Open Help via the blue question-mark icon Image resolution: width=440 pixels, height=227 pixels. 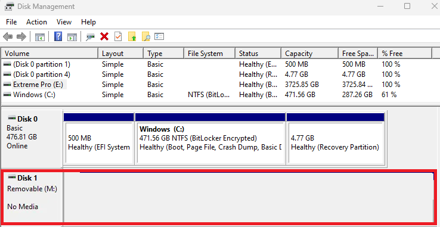point(58,36)
